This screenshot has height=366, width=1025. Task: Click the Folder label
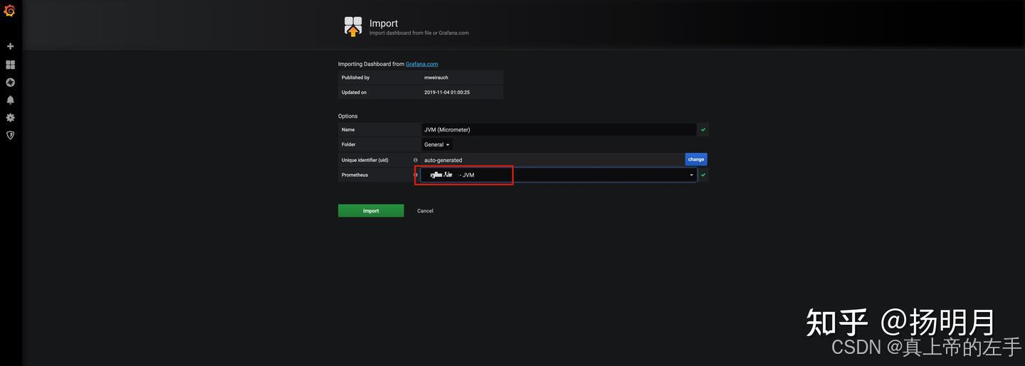coord(348,144)
